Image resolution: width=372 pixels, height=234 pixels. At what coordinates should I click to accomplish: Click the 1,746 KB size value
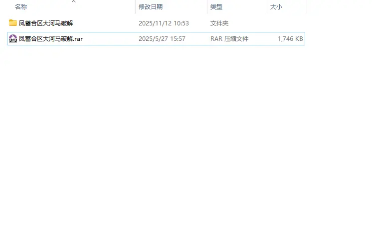pyautogui.click(x=290, y=39)
